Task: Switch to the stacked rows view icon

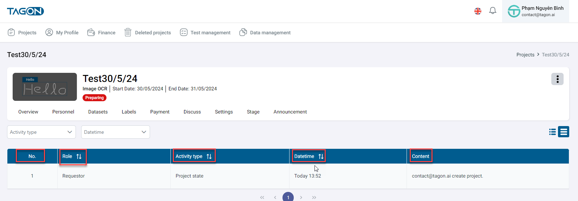Action: 564,132
